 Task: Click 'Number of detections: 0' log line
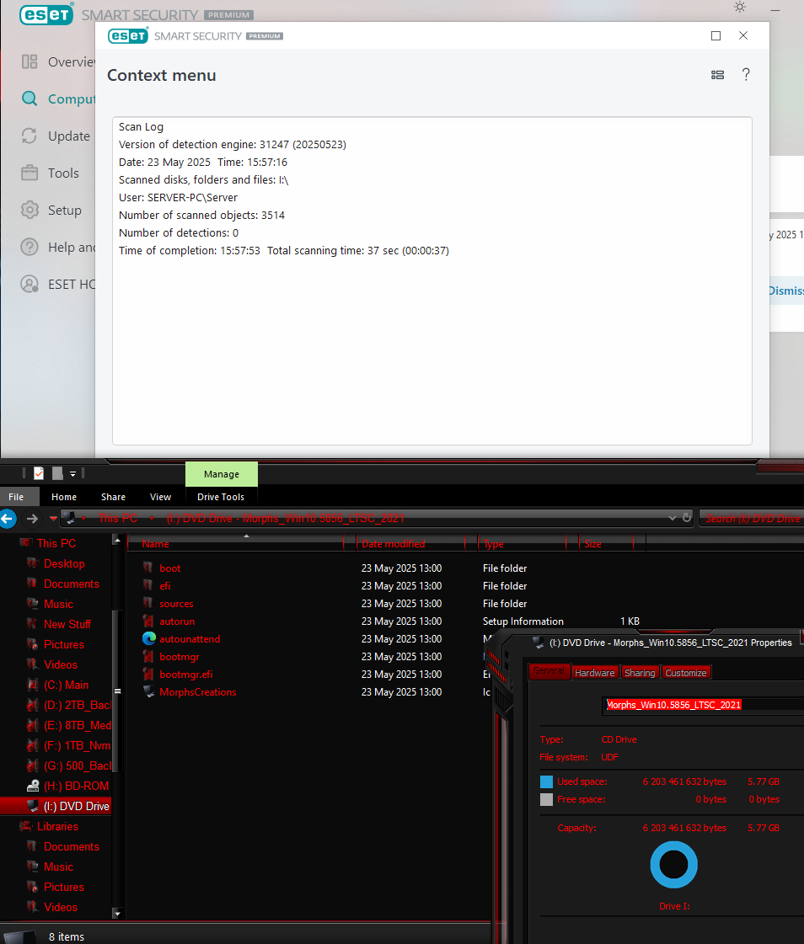click(179, 232)
